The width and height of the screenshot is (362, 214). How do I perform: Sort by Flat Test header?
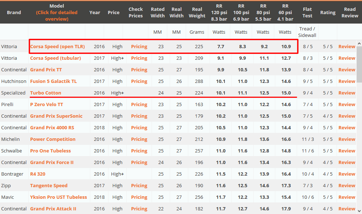(x=307, y=12)
